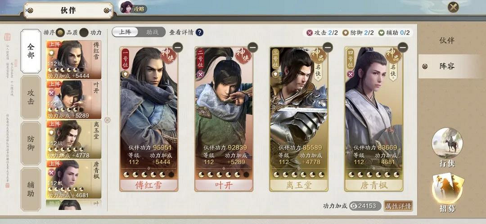This screenshot has height=224, width=486.
Task: Open the 查看详情 question mark help
Action: 199,32
